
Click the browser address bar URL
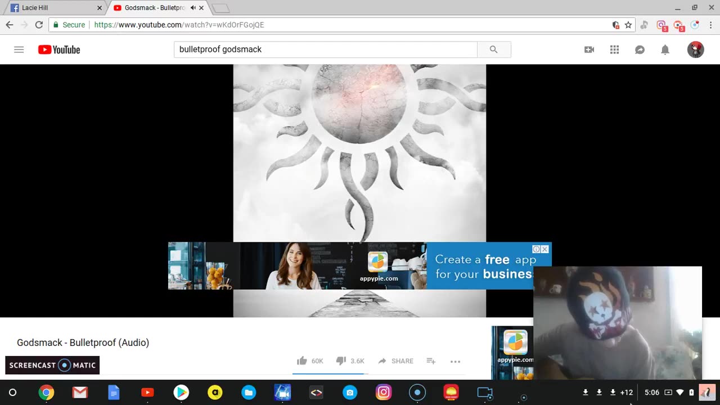pos(179,25)
